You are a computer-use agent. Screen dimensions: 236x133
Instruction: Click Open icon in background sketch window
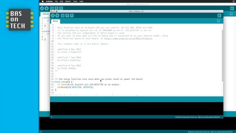click(x=56, y=8)
